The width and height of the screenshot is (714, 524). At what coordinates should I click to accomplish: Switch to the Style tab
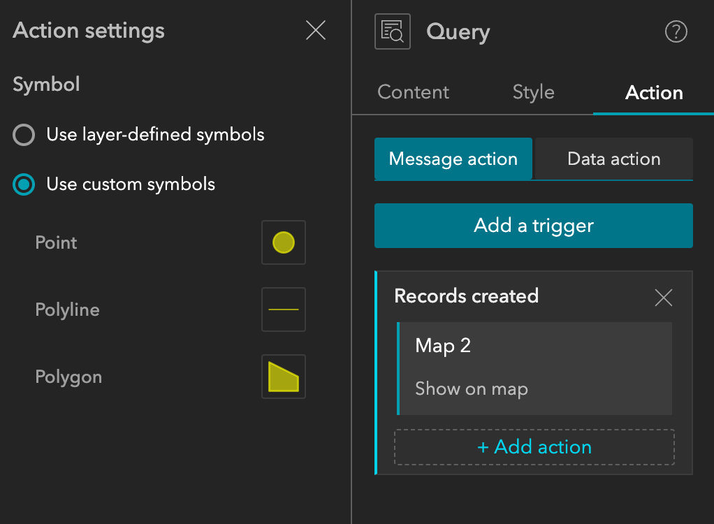[x=533, y=93]
